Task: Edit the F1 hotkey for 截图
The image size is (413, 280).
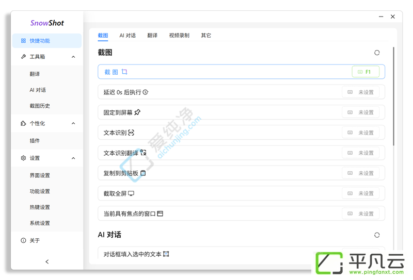Action: tap(366, 72)
